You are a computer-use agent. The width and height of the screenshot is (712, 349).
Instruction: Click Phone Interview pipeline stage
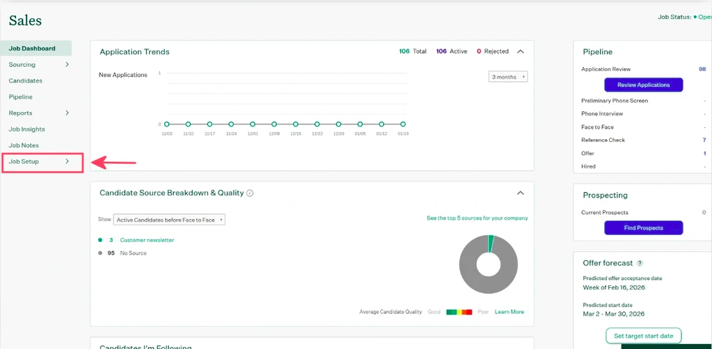tap(602, 113)
